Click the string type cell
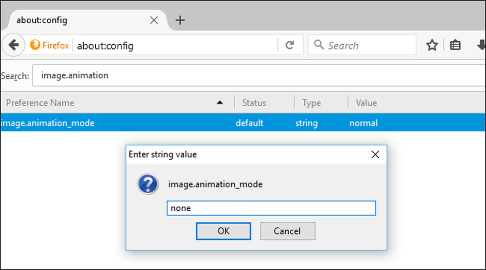 point(307,123)
